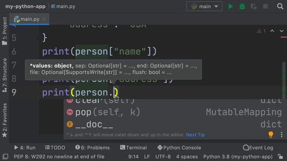Open the TODO tool window

pyautogui.click(x=55, y=148)
